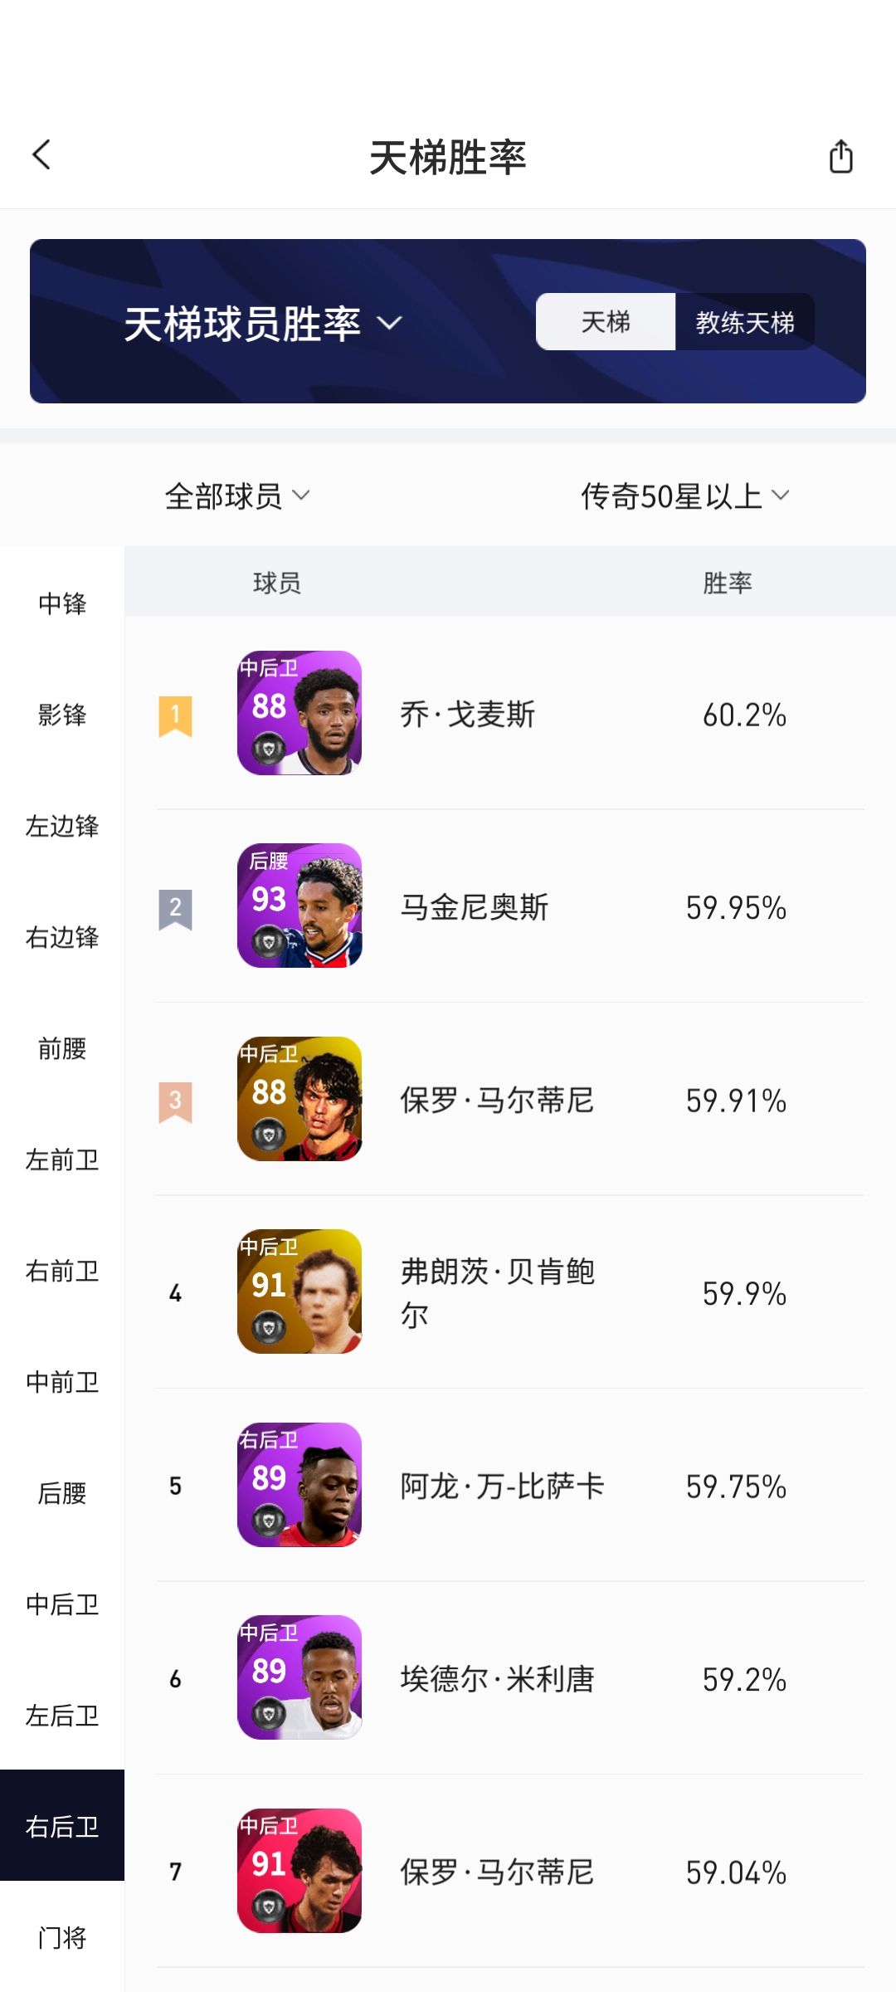The width and height of the screenshot is (896, 1992).
Task: Switch to 天梯 toggle option
Action: tap(606, 322)
